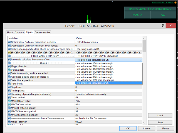Click the Magic Identifier icon under choice 1
This screenshot has height=133, width=178.
point(9,66)
